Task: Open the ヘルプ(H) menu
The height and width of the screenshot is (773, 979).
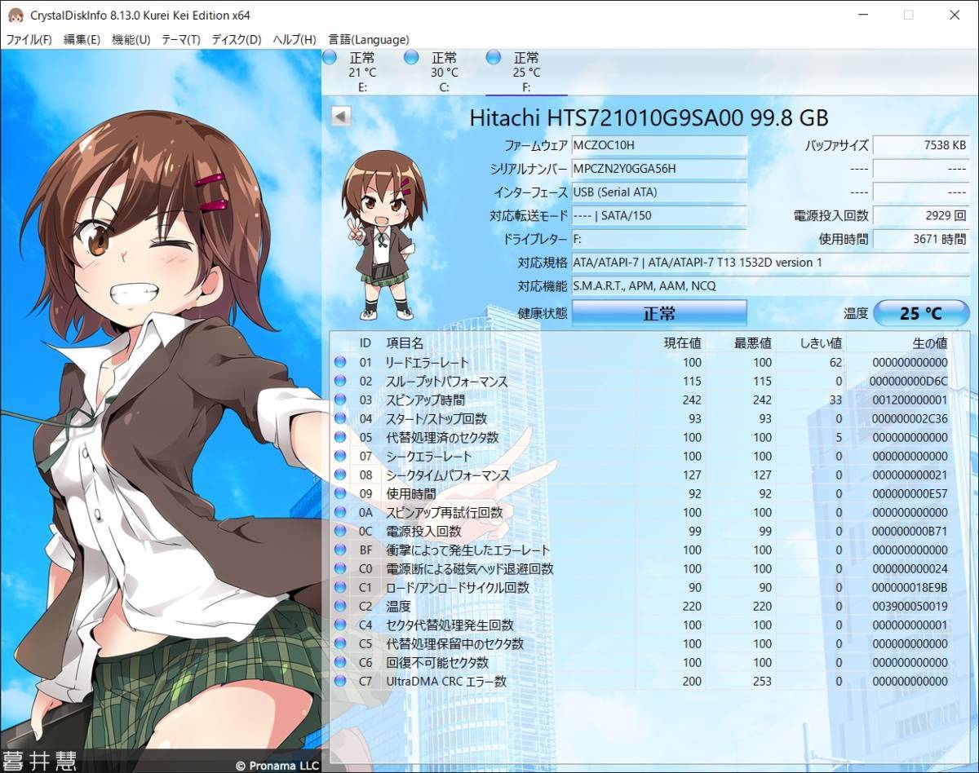Action: 295,39
